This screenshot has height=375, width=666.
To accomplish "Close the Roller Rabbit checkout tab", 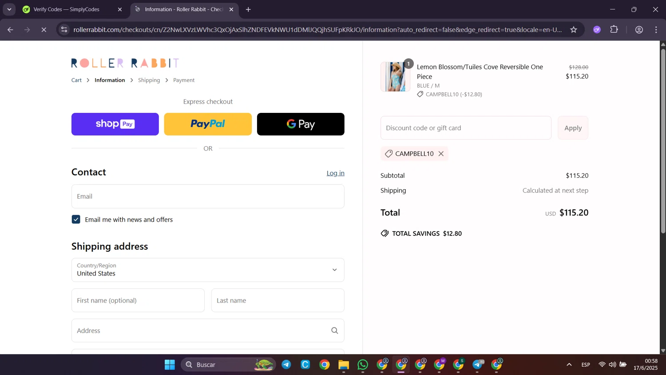I will coord(231,9).
